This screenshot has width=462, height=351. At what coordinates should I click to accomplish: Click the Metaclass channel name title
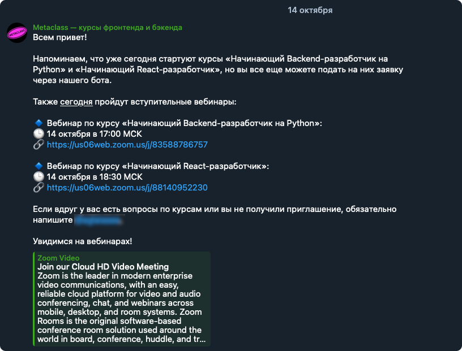108,27
